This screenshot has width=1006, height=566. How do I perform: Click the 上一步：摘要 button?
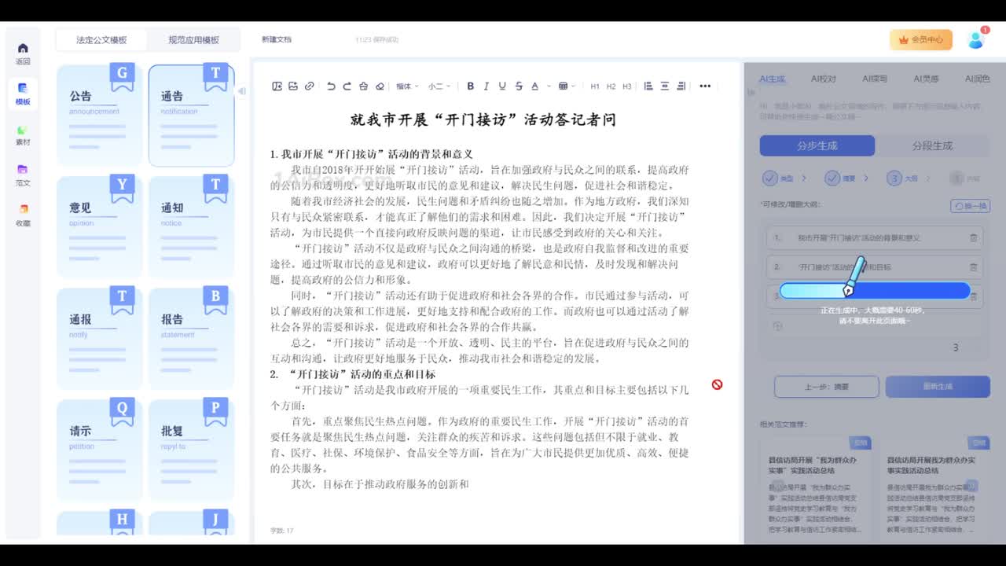pyautogui.click(x=826, y=387)
